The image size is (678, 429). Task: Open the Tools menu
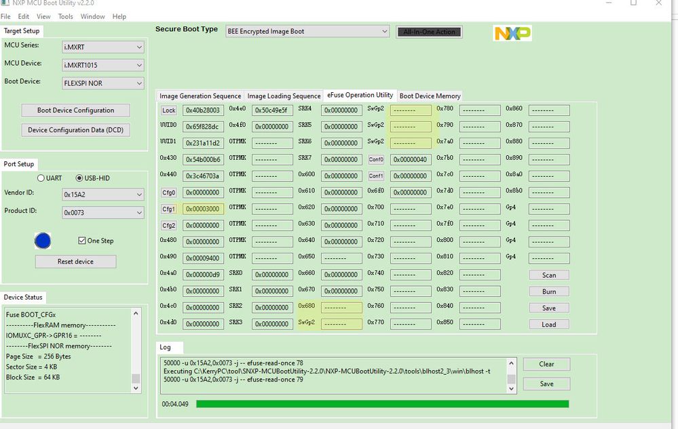pyautogui.click(x=65, y=16)
